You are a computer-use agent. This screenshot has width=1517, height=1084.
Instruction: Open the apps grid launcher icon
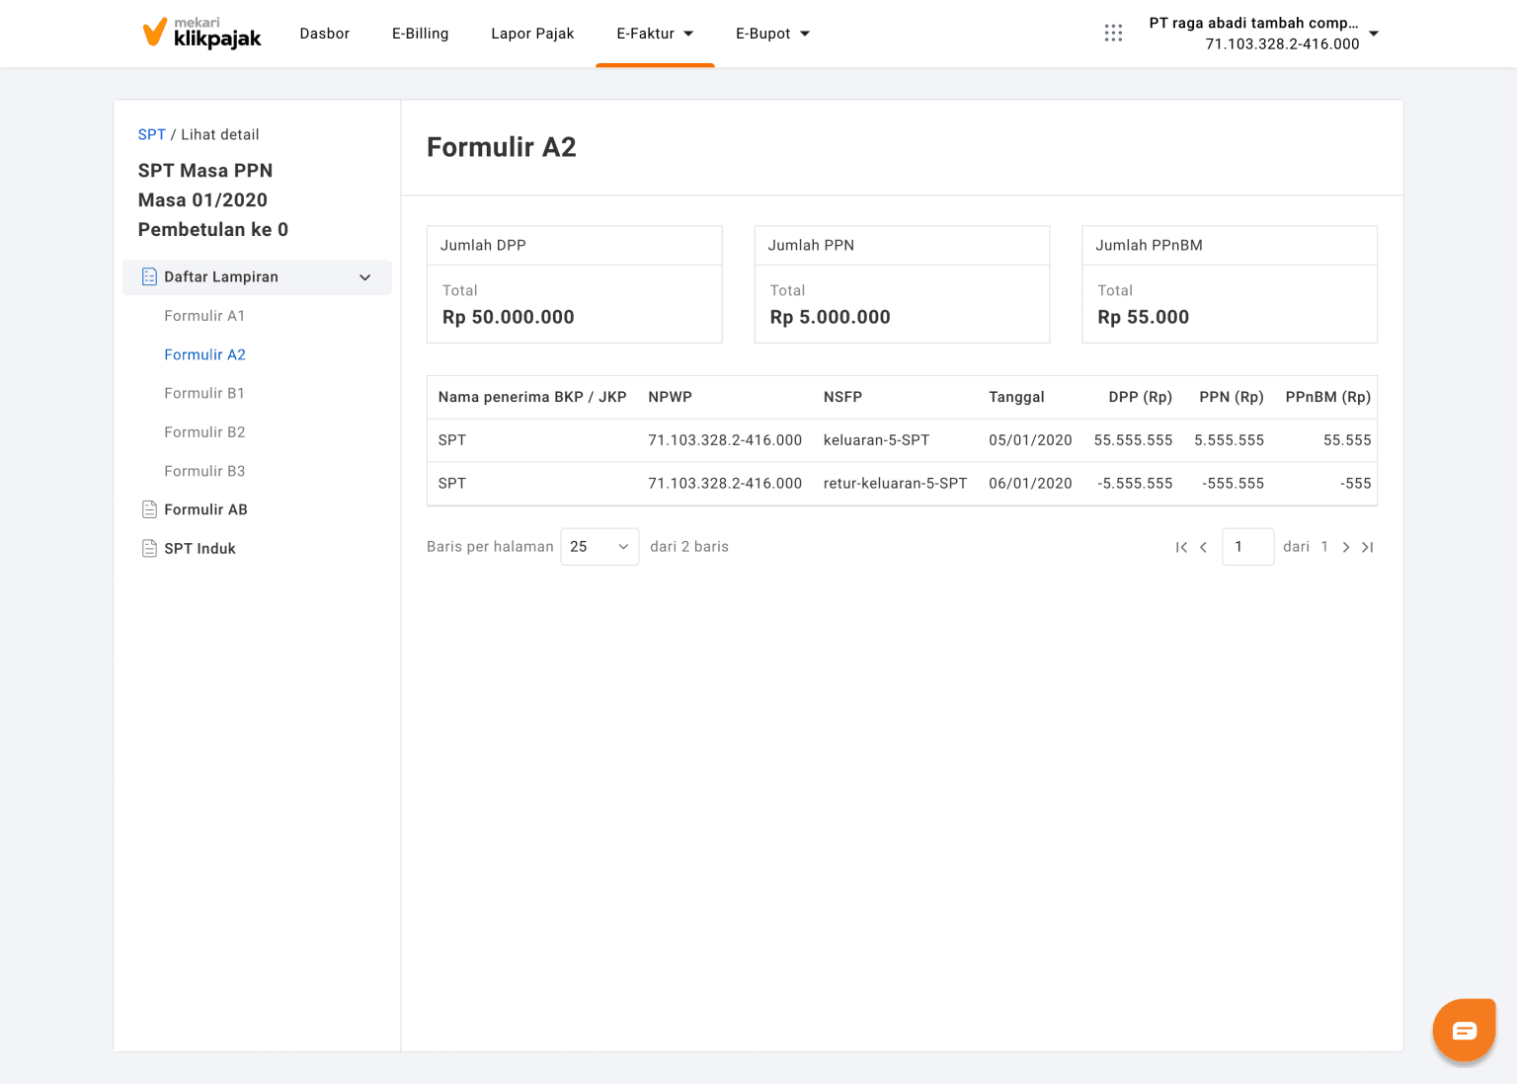(x=1113, y=34)
